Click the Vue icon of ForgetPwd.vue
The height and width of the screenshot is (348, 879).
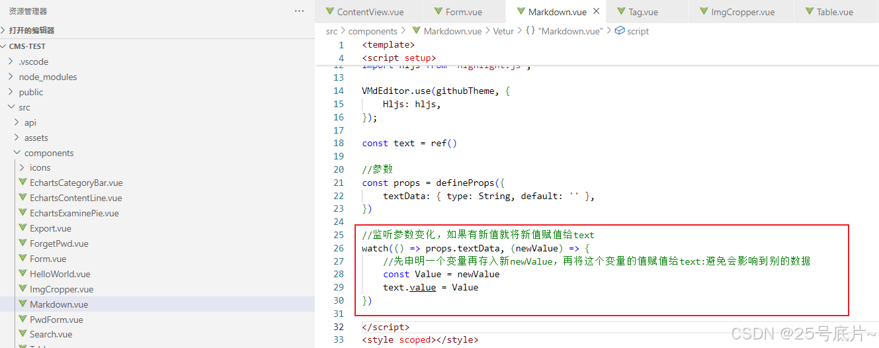(23, 243)
